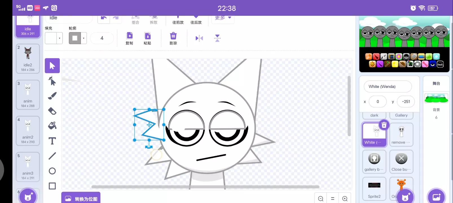Image resolution: width=453 pixels, height=203 pixels.
Task: Choose the Reshape tool
Action: [x=52, y=81]
